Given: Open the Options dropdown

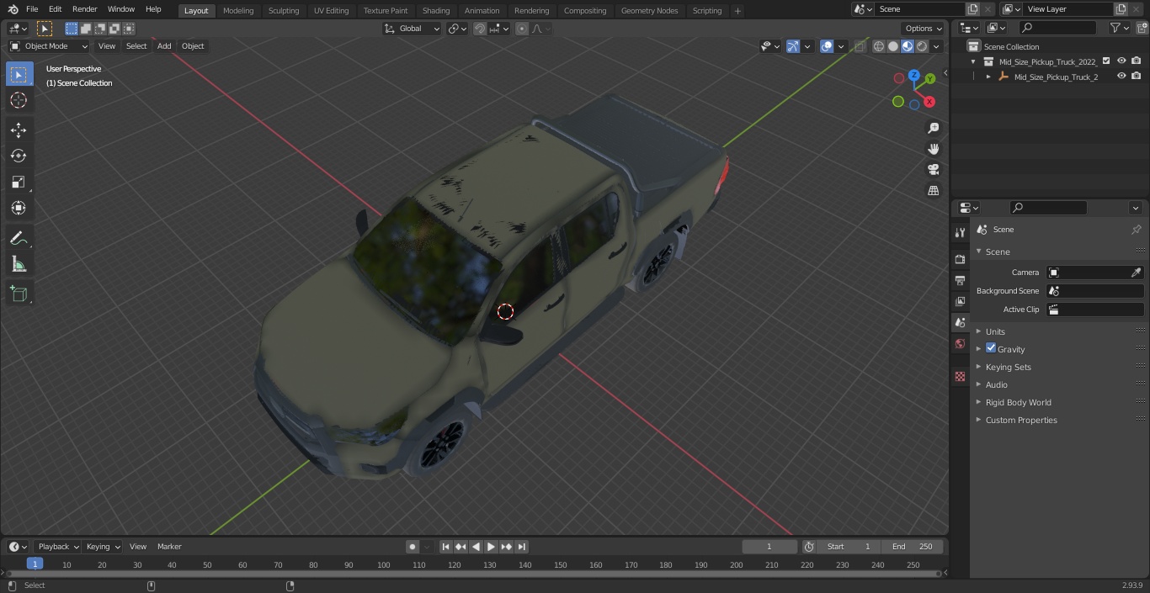Looking at the screenshot, I should coord(924,29).
